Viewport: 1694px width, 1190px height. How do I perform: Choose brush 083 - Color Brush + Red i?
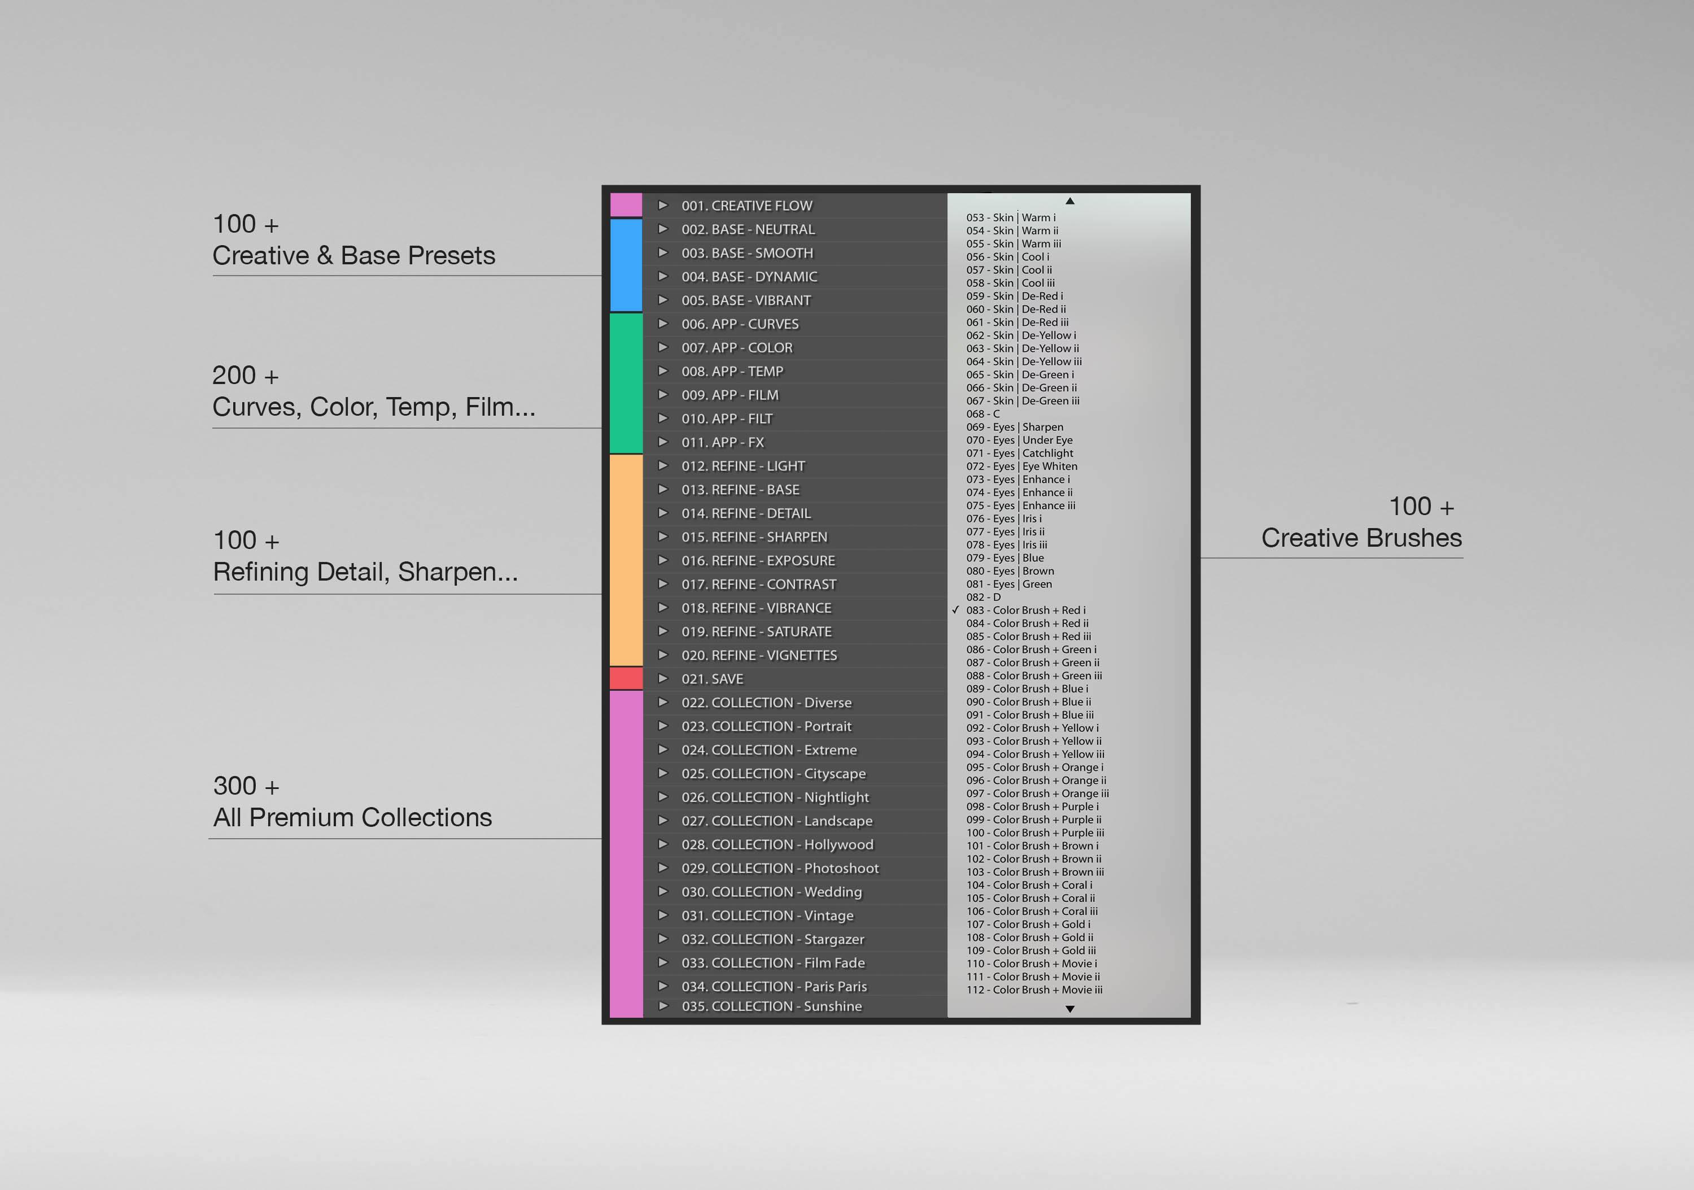1025,610
